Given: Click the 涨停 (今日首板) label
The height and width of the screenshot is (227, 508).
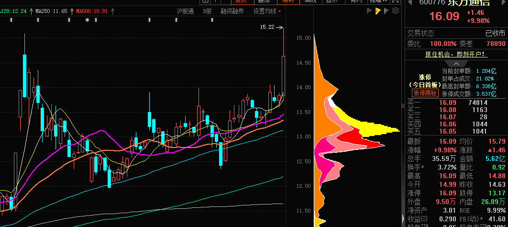Looking at the screenshot, I should click(x=425, y=81).
